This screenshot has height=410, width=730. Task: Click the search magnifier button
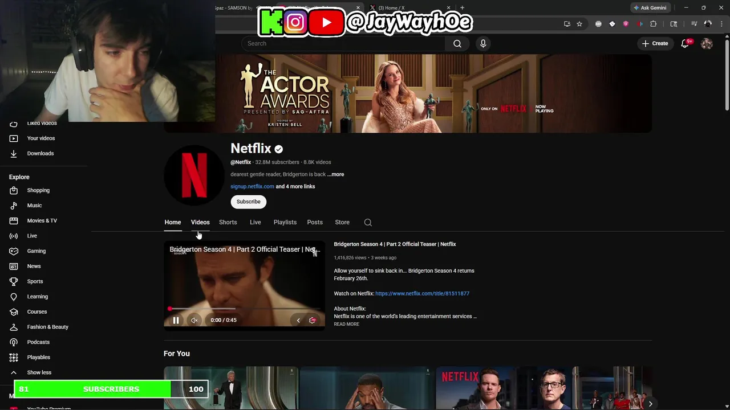tap(457, 43)
